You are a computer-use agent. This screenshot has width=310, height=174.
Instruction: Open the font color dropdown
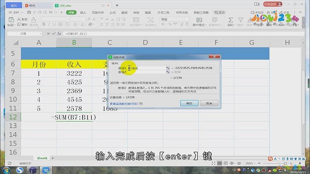click(x=86, y=24)
